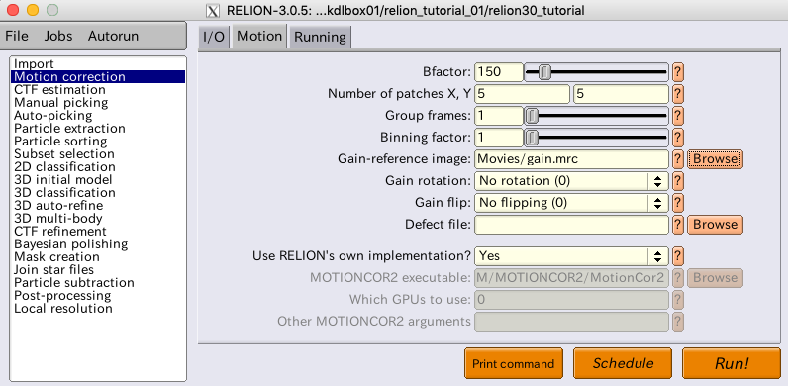Open the Running tab
Image resolution: width=788 pixels, height=386 pixels.
320,37
